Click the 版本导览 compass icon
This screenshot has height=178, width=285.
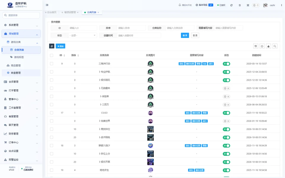[197, 5]
